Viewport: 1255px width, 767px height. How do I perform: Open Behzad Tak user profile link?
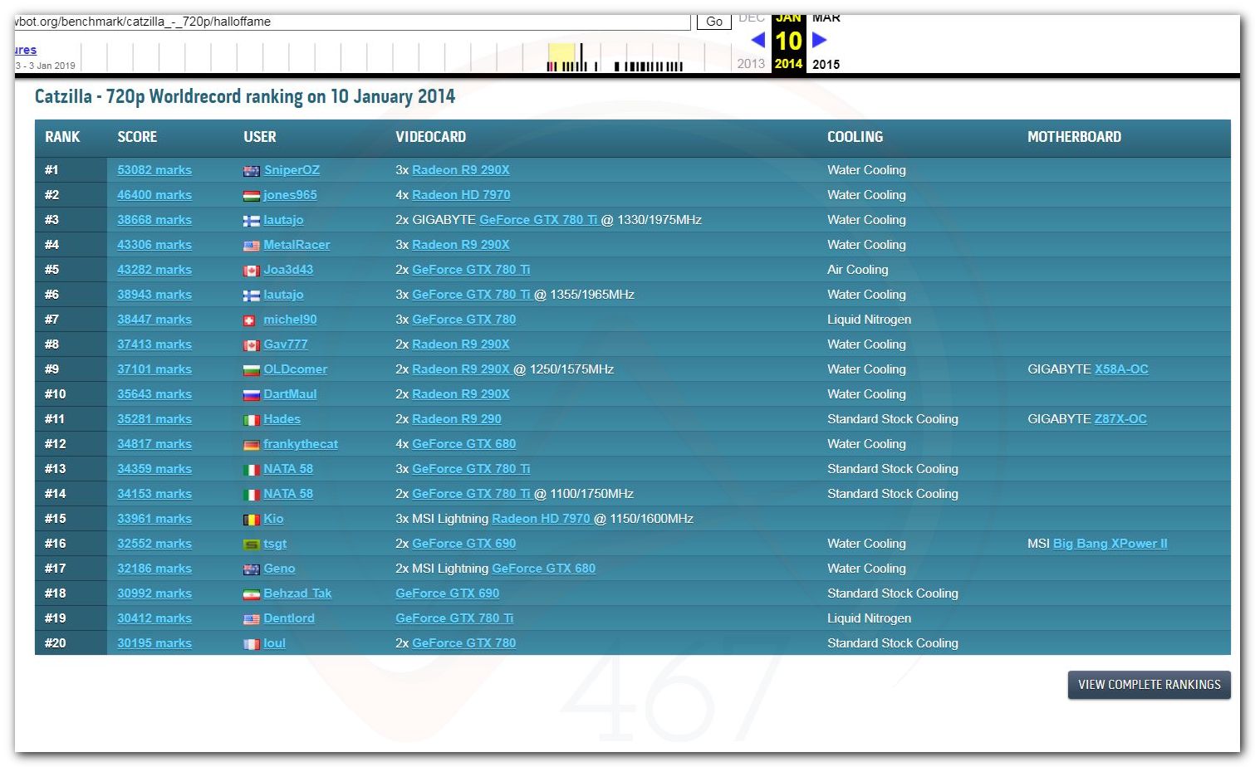click(x=297, y=594)
